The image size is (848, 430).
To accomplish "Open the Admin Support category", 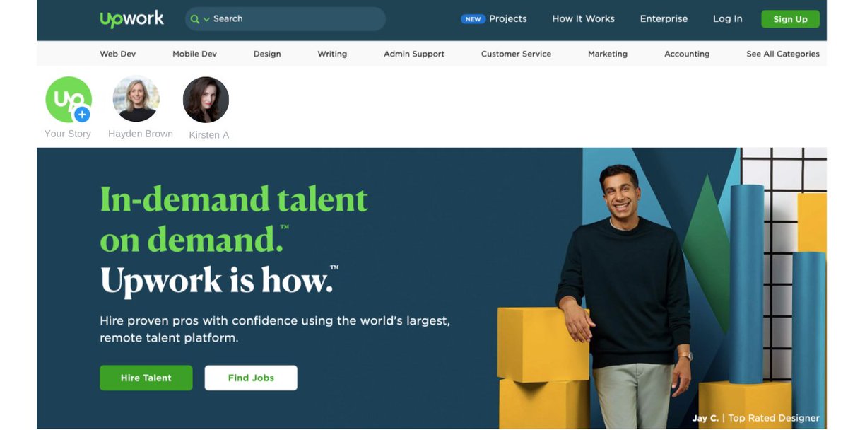I will (x=414, y=54).
